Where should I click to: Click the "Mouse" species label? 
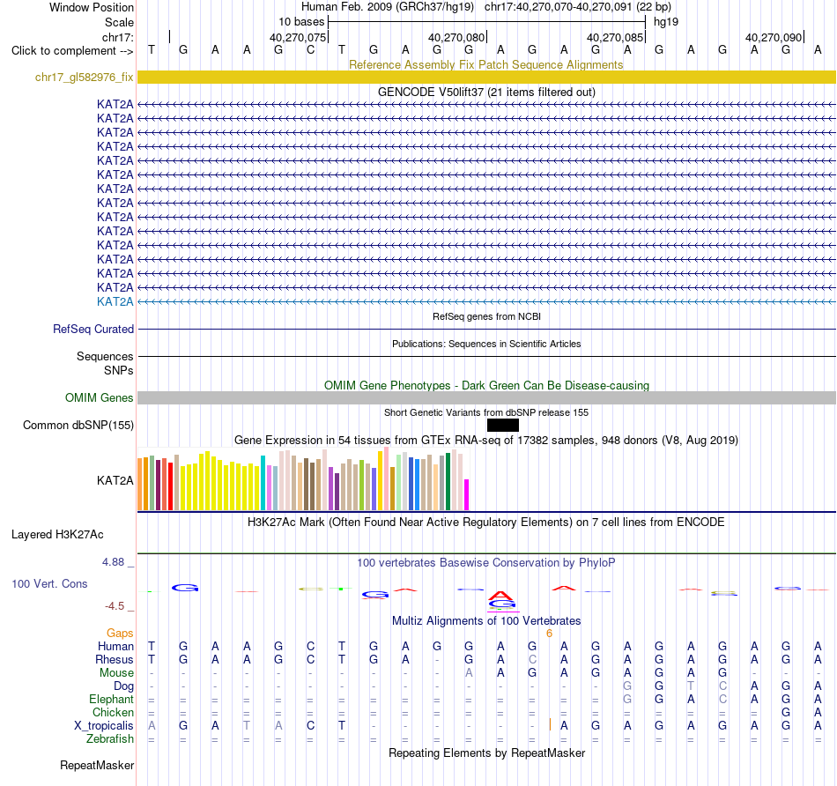click(116, 673)
